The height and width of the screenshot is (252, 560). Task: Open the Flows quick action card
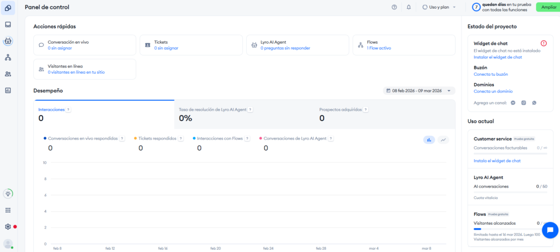pos(404,45)
